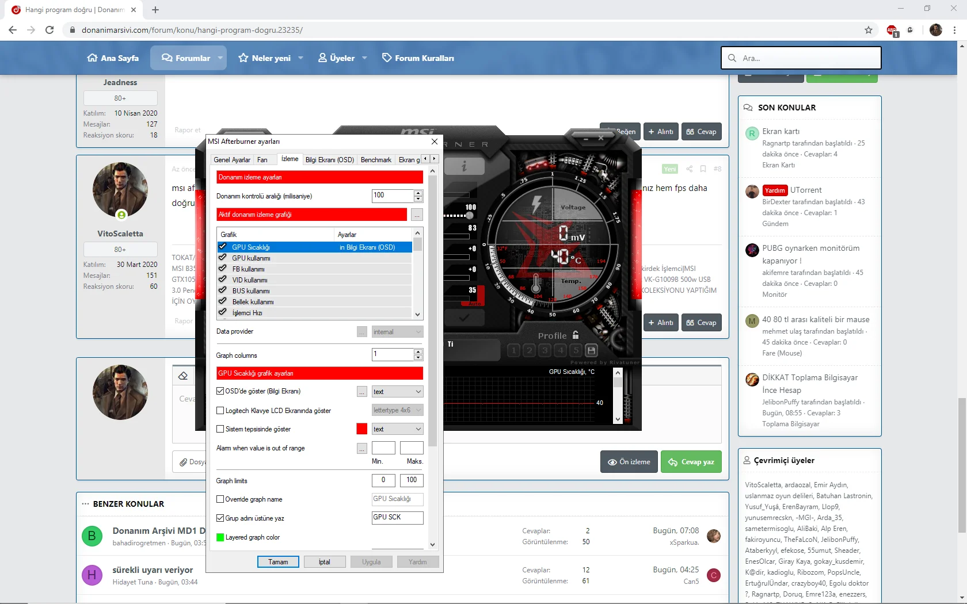Click the eraser icon in the reply editor
The height and width of the screenshot is (604, 967).
[183, 376]
